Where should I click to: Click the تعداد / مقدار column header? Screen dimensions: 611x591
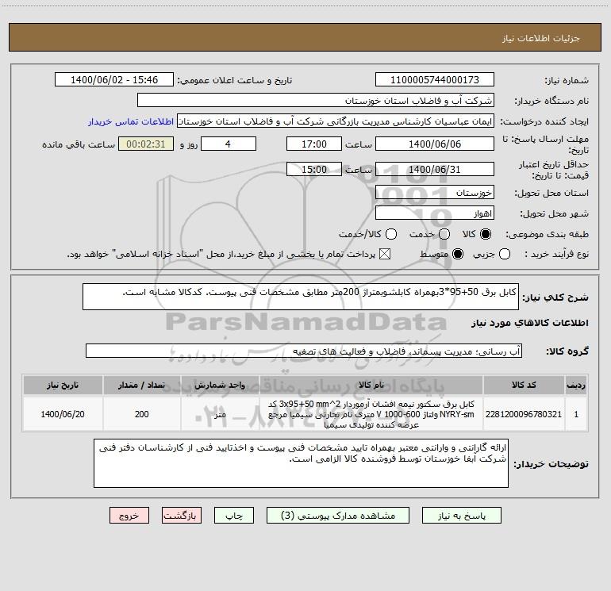pos(142,385)
